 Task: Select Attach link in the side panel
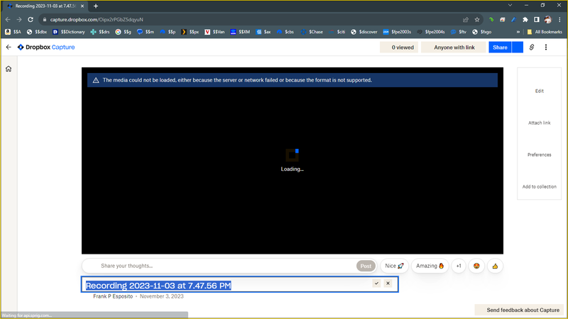(539, 123)
